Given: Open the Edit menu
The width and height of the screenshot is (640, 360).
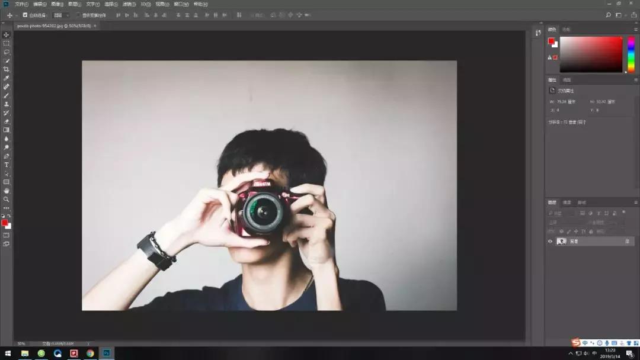Looking at the screenshot, I should 39,4.
